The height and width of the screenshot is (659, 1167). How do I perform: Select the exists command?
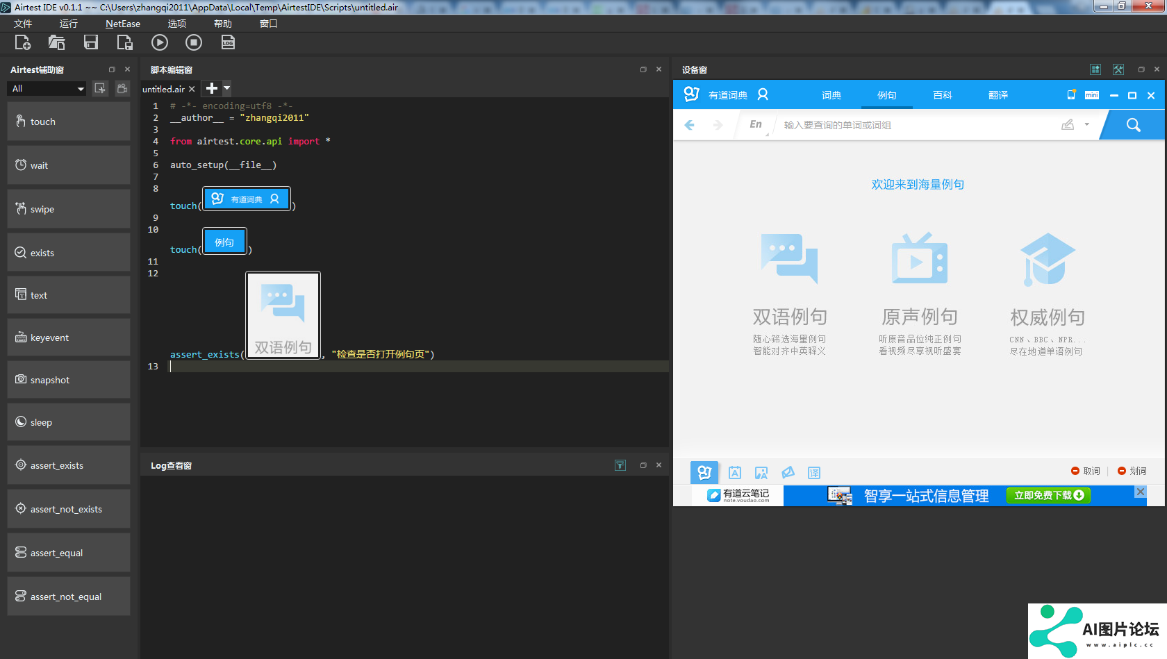point(69,253)
